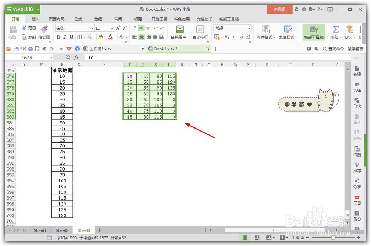Click column header M
The width and height of the screenshot is (371, 246).
tap(182, 65)
